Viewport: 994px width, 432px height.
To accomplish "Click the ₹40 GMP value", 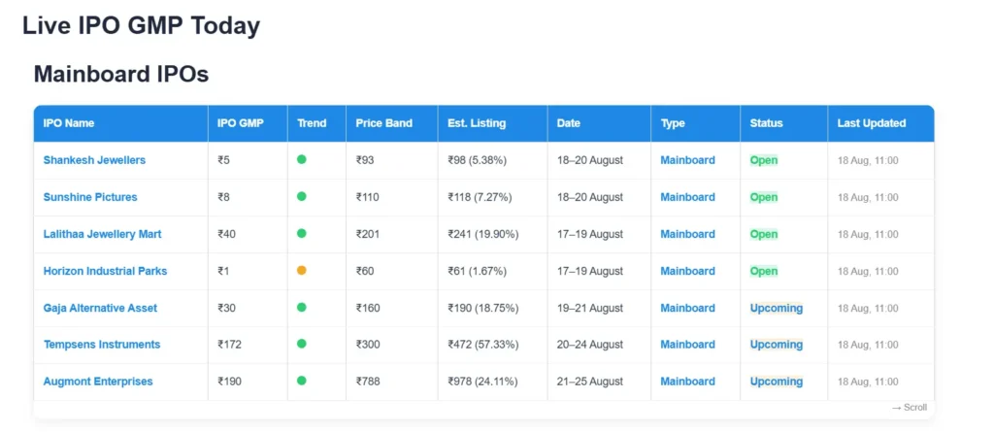I will click(x=226, y=234).
